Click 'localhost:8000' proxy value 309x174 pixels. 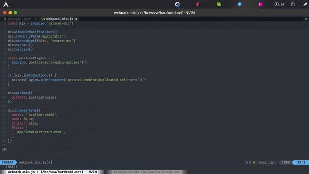(41, 115)
